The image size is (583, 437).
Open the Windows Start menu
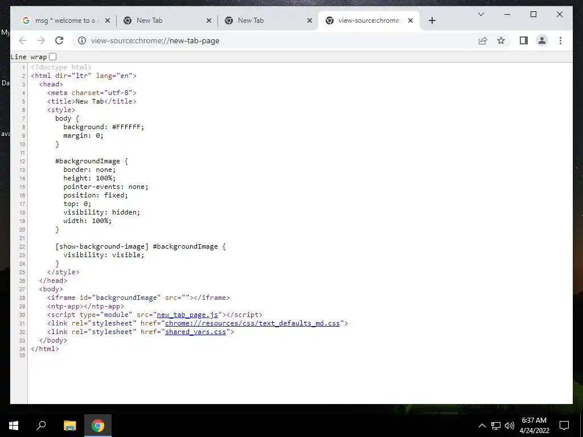[14, 426]
